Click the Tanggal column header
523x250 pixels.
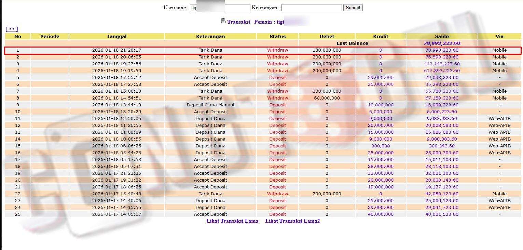tap(116, 36)
